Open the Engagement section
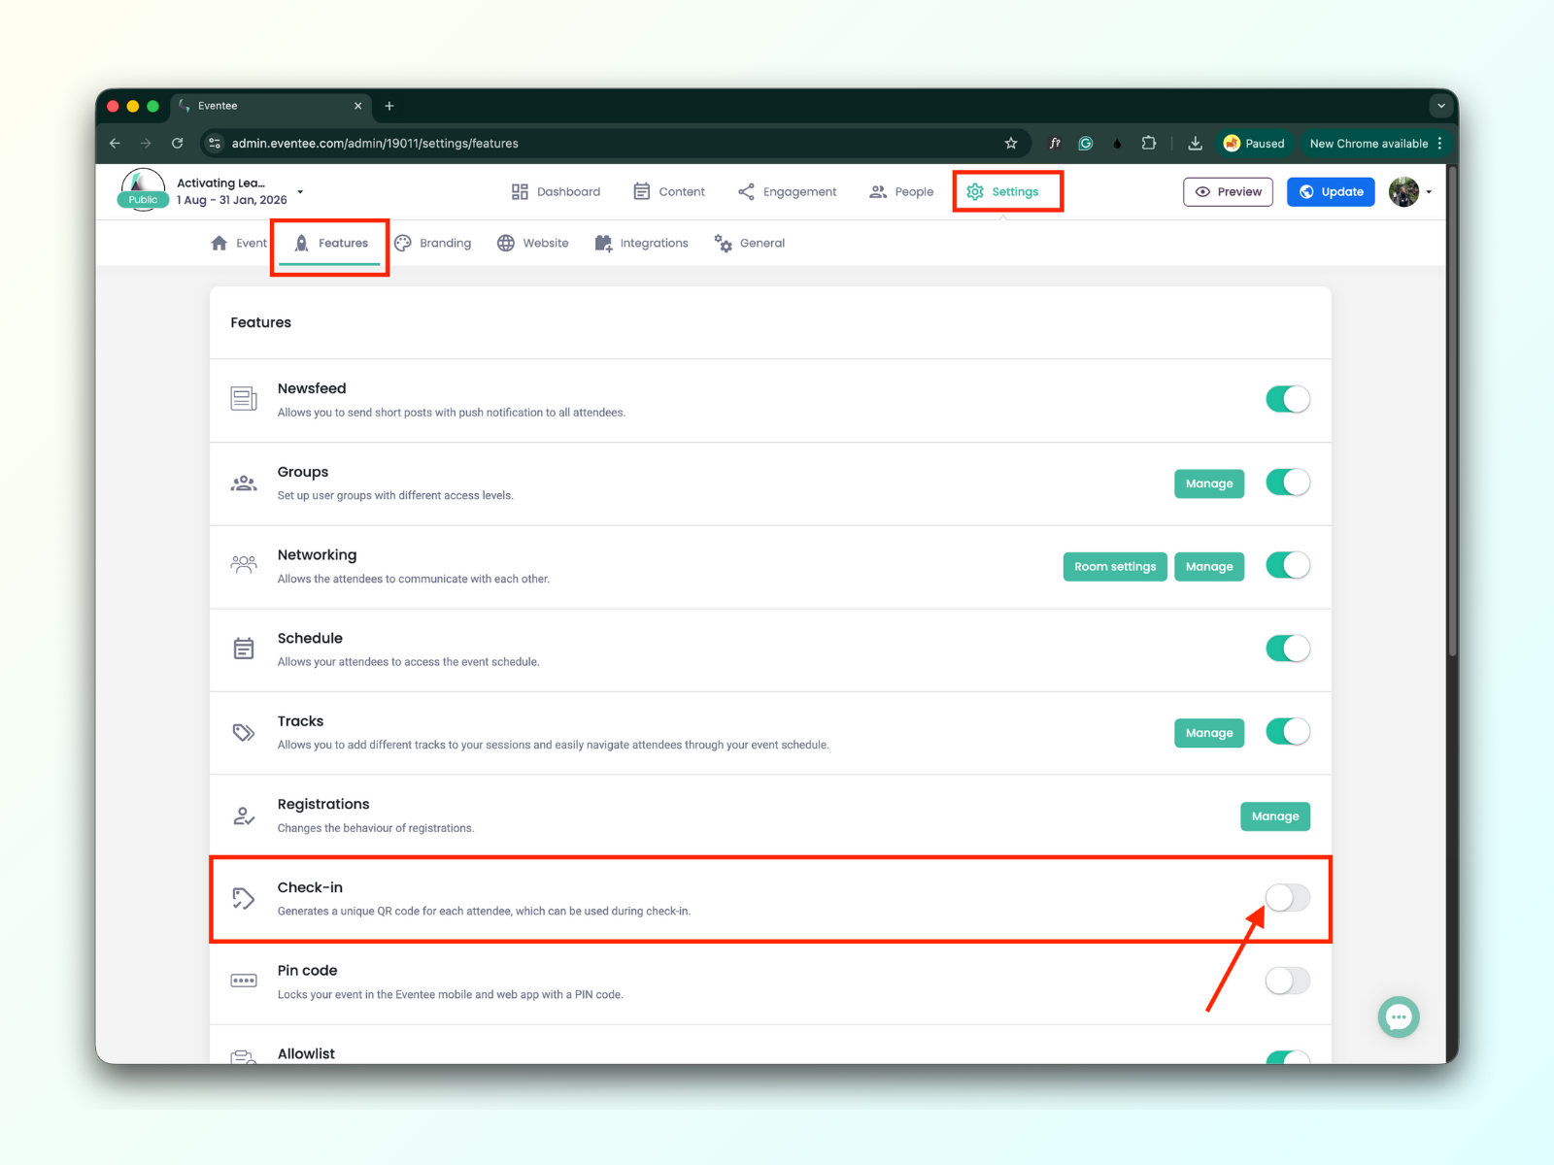Image resolution: width=1554 pixels, height=1165 pixels. pyautogui.click(x=788, y=192)
